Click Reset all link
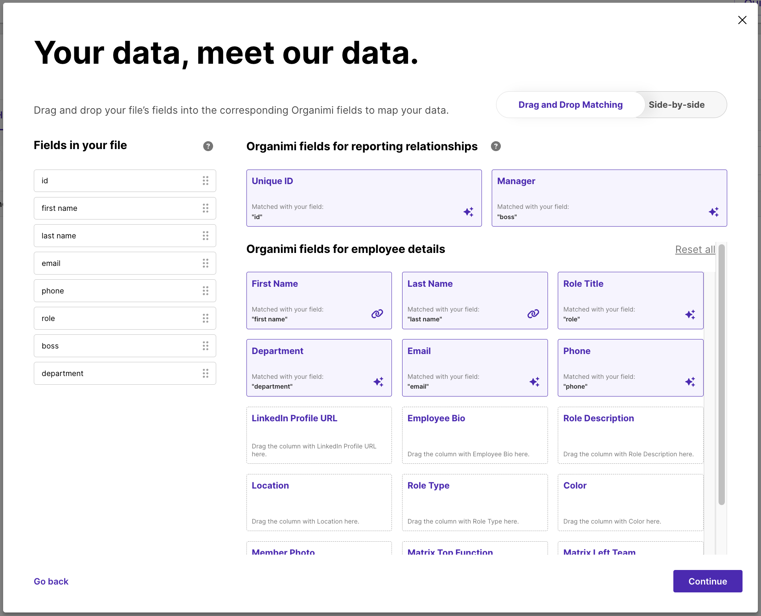This screenshot has height=616, width=761. click(x=695, y=249)
